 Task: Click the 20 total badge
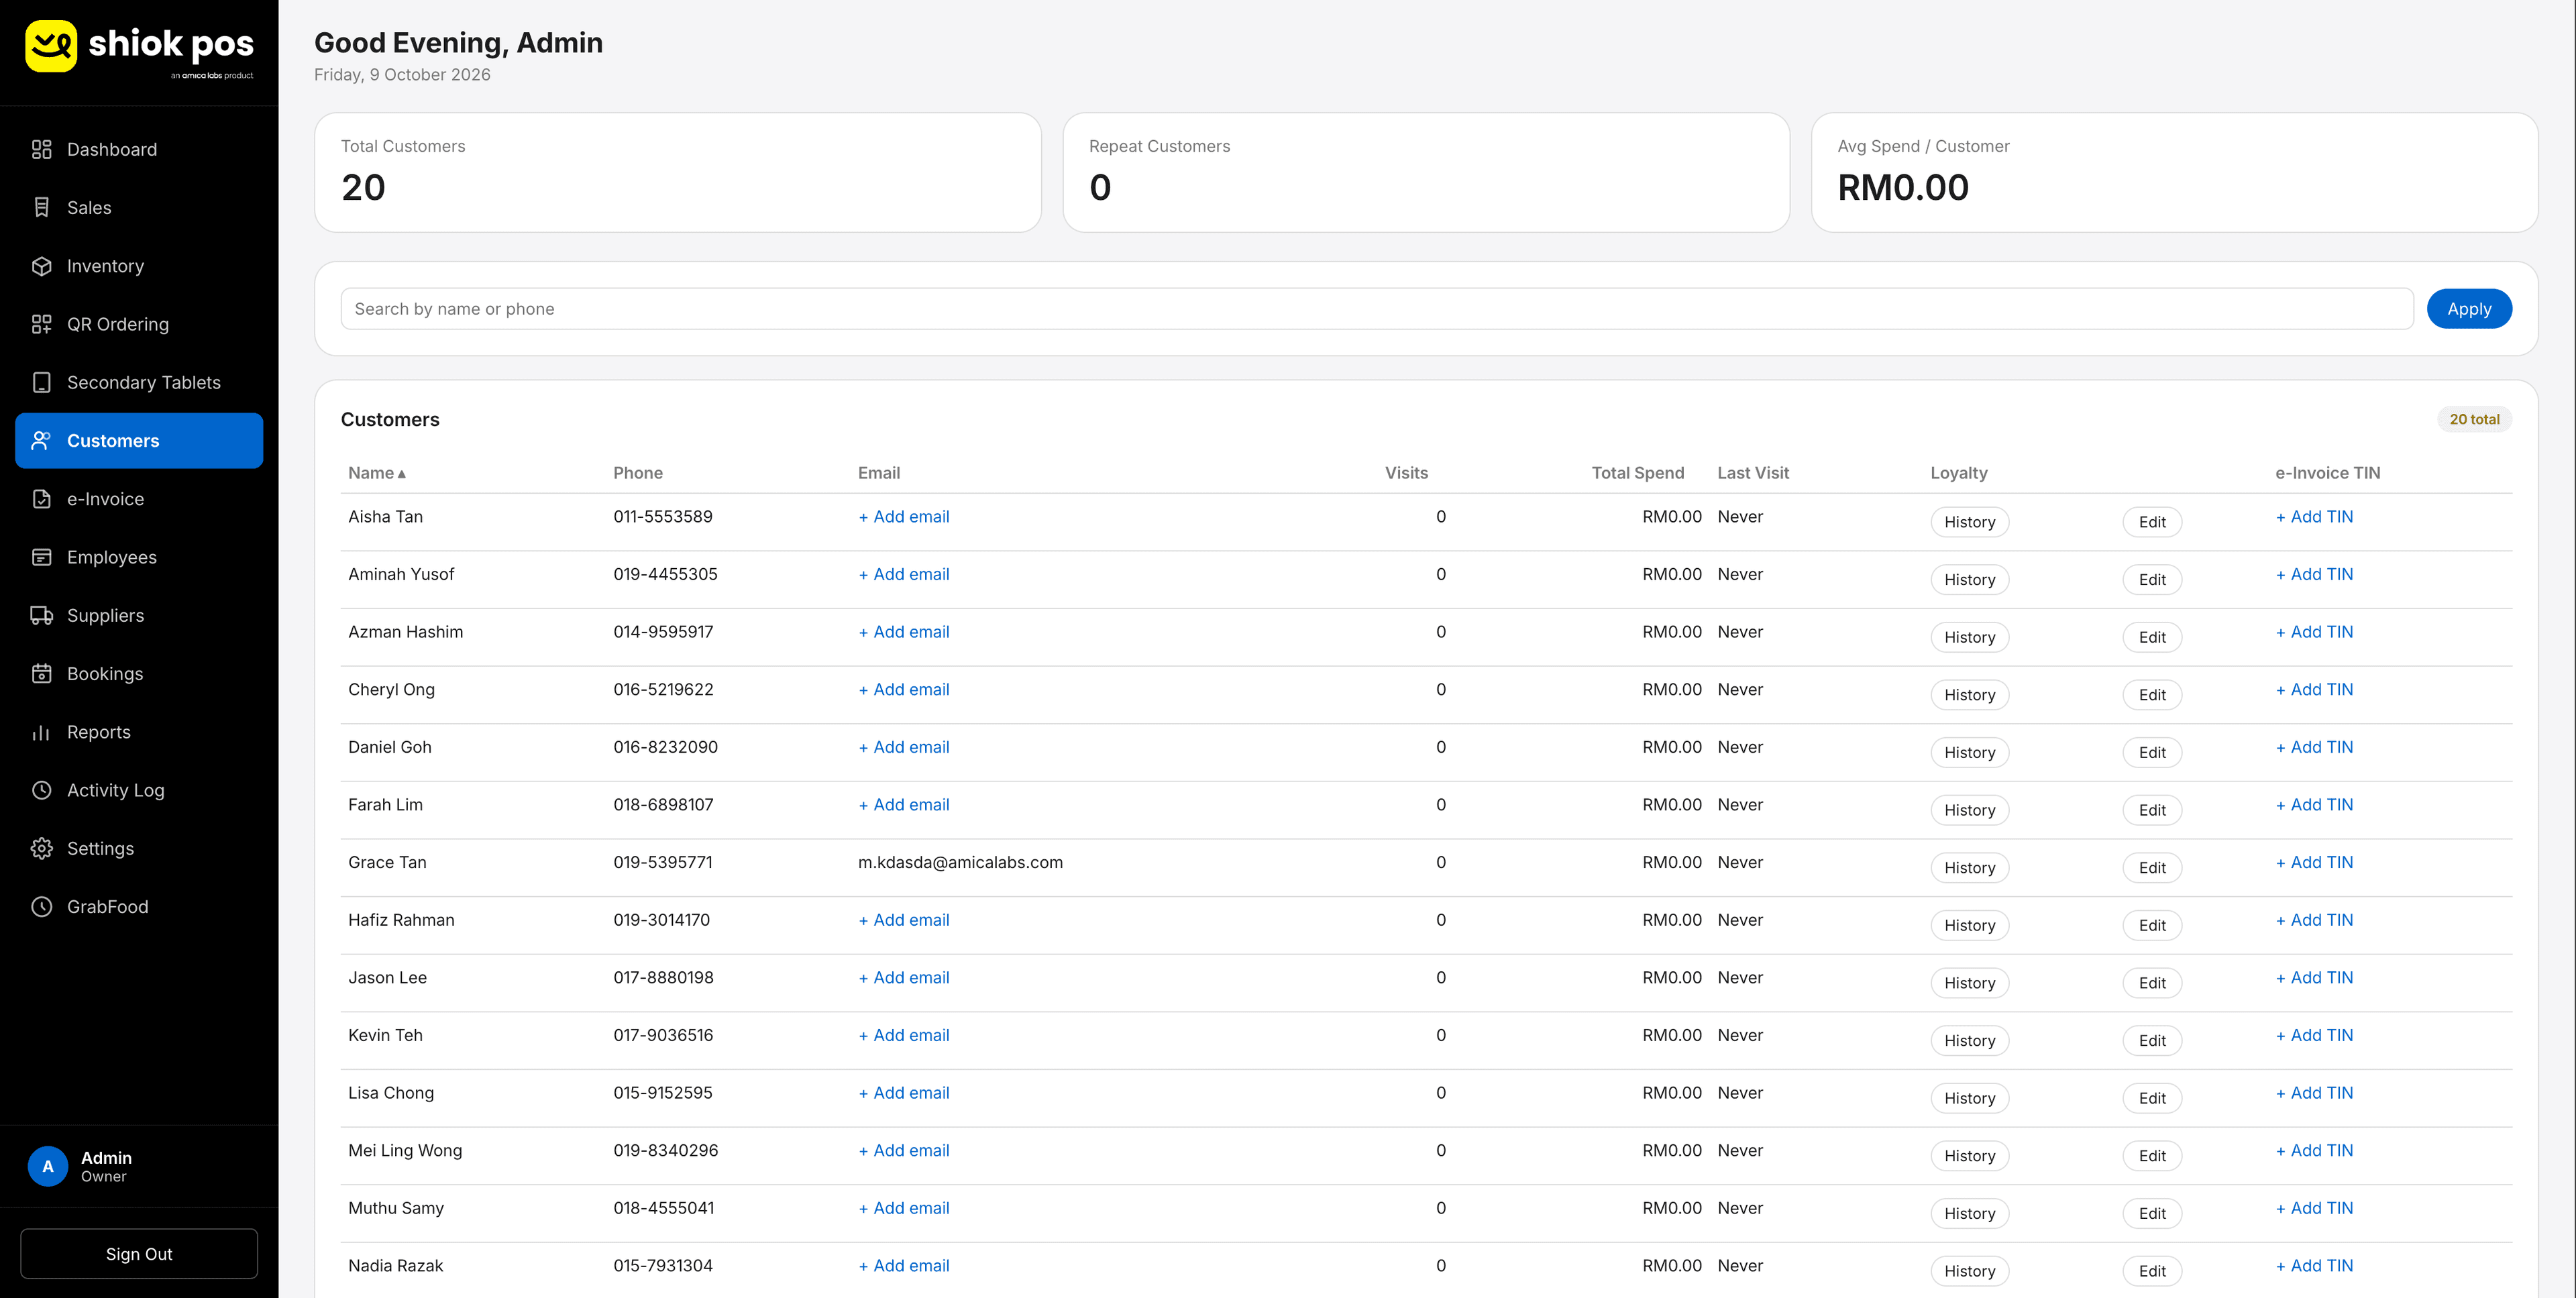click(x=2474, y=419)
